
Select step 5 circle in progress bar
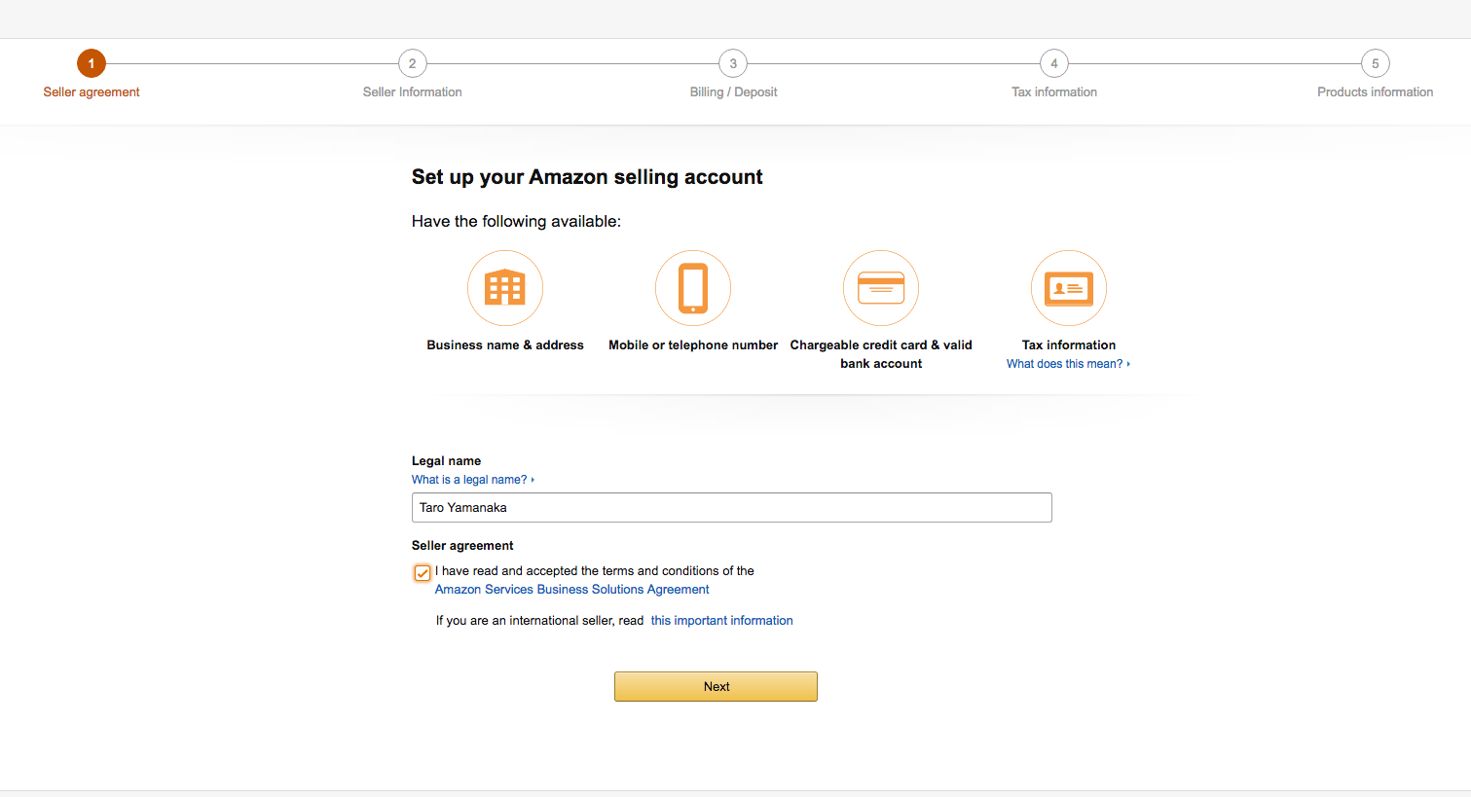[x=1376, y=64]
